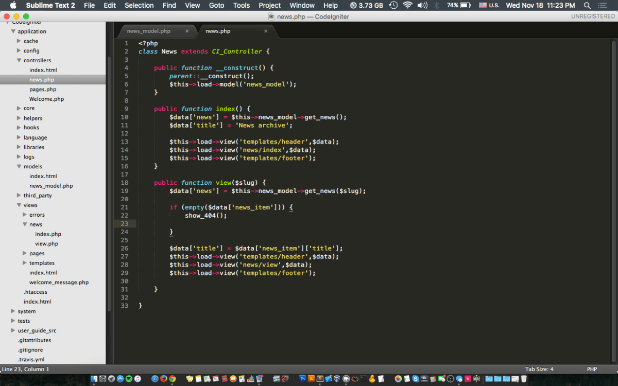The image size is (618, 386).
Task: Click the date and time clock
Action: click(541, 5)
